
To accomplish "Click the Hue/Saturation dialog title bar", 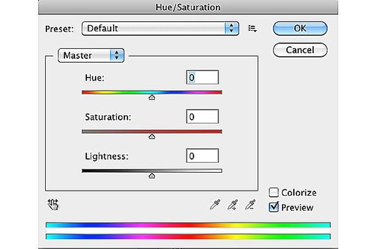I will tap(188, 7).
